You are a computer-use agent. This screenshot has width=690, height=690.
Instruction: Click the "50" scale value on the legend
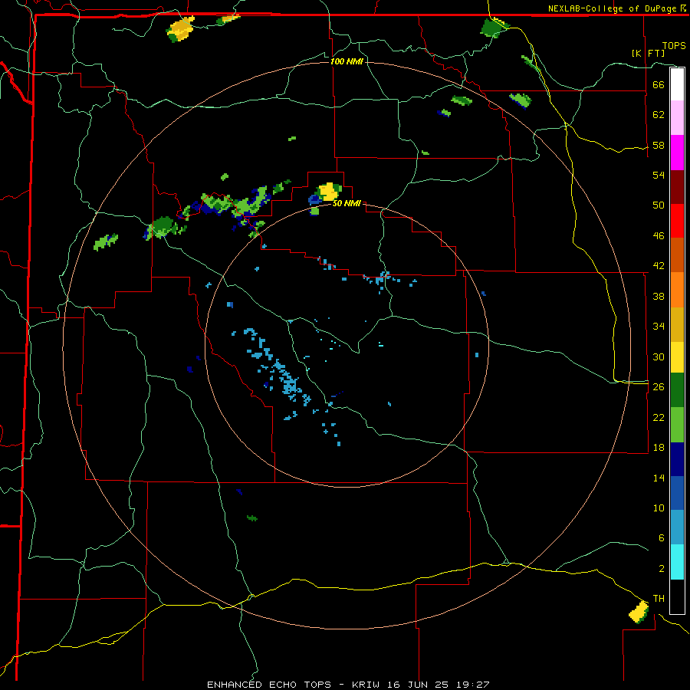coord(659,205)
